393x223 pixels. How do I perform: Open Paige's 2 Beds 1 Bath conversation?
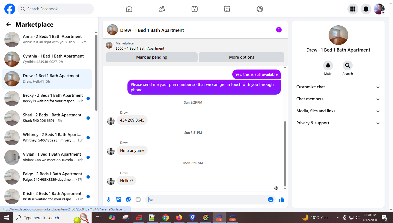(x=47, y=177)
